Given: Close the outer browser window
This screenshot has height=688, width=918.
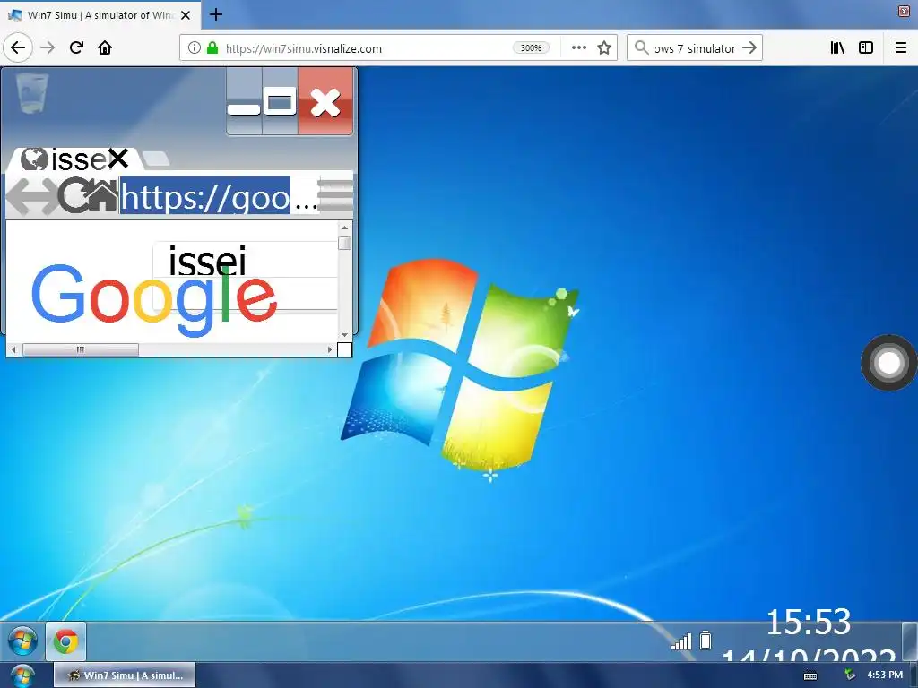Looking at the screenshot, I should (904, 11).
